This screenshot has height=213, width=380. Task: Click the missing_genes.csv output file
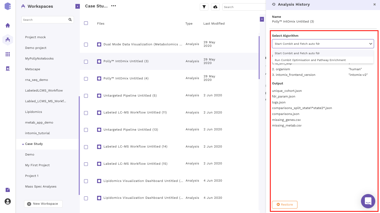click(x=286, y=120)
